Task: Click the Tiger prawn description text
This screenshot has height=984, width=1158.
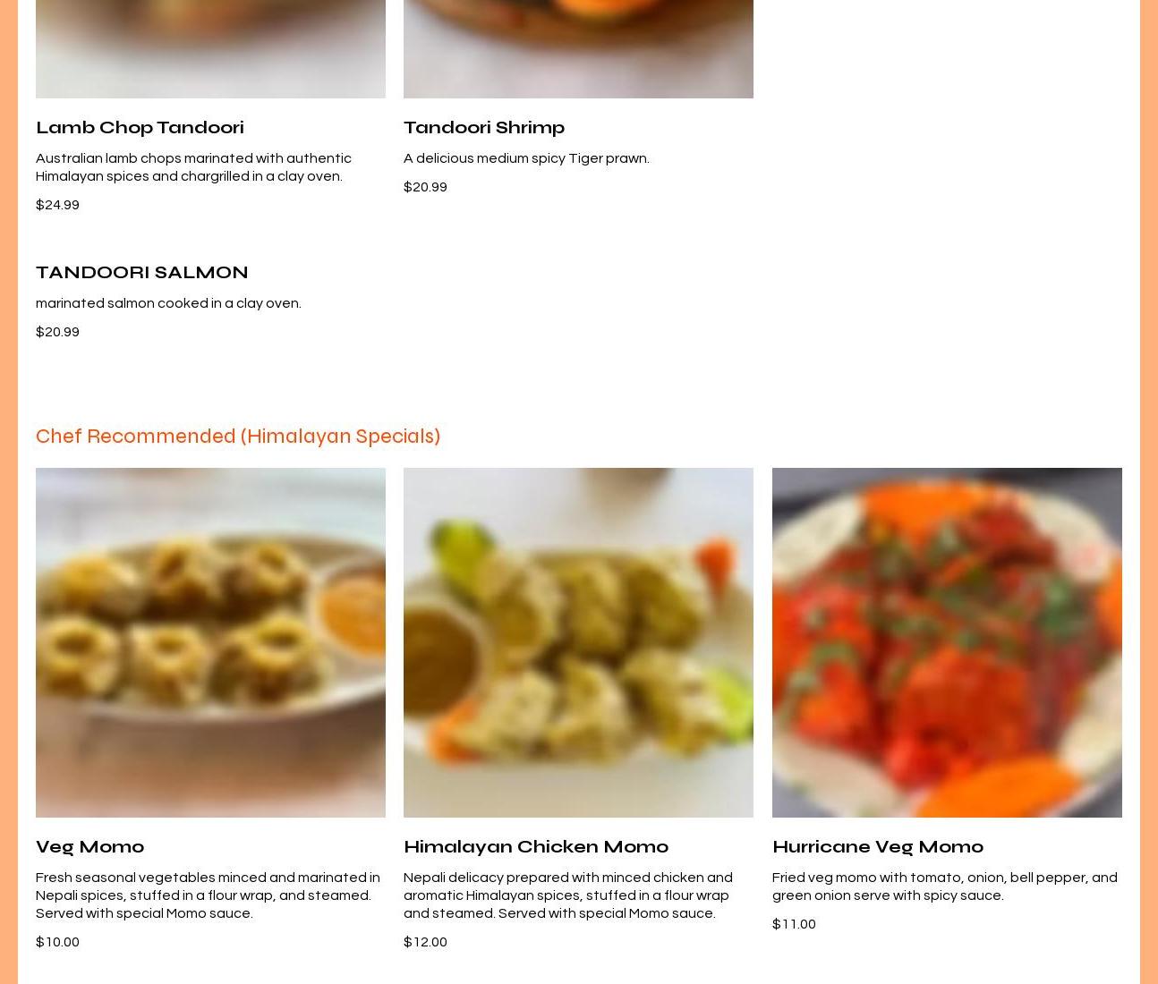Action: click(x=526, y=158)
